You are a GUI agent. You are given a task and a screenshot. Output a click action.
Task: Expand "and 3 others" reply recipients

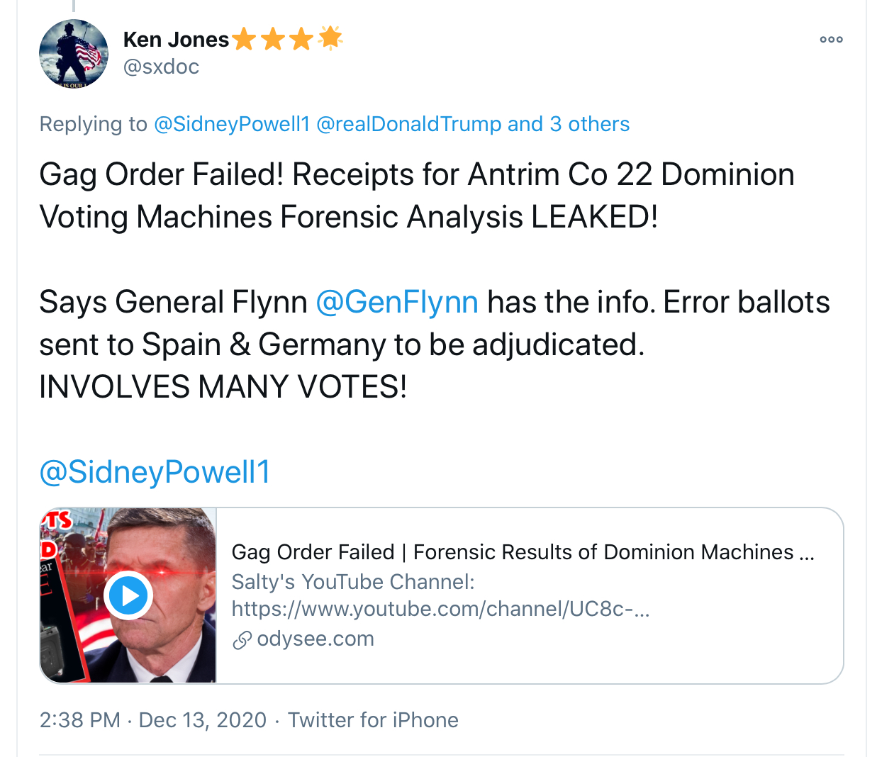pos(569,124)
